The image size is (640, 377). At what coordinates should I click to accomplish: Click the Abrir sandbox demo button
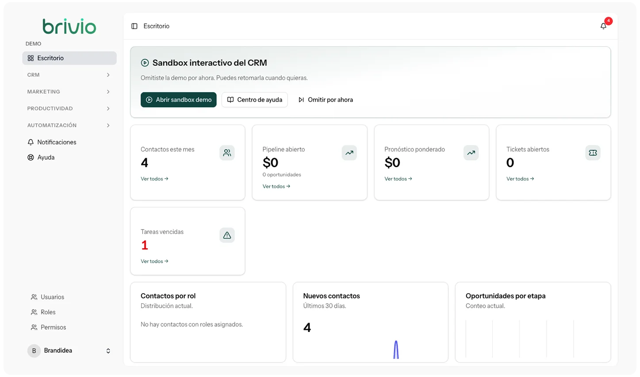[x=179, y=100]
